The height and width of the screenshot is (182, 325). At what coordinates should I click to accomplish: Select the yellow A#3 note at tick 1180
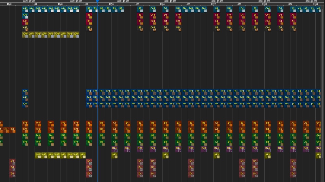click(267, 155)
